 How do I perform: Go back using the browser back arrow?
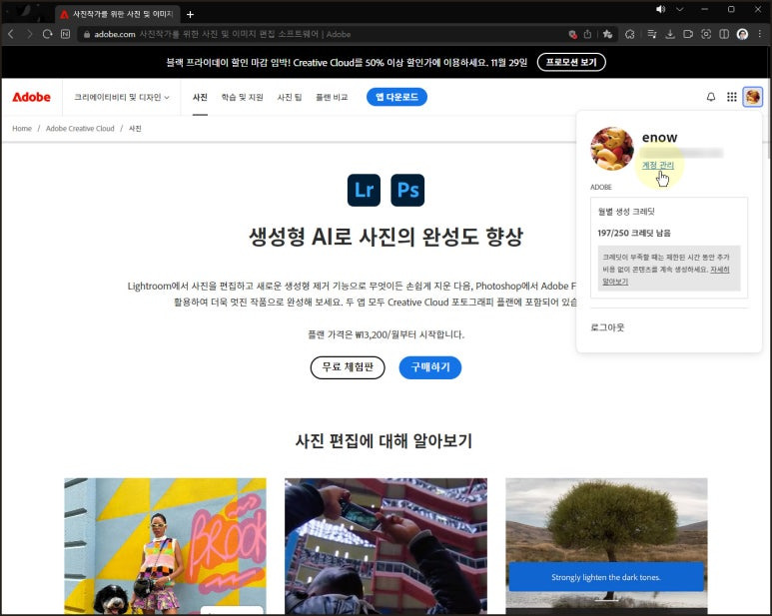coord(11,34)
